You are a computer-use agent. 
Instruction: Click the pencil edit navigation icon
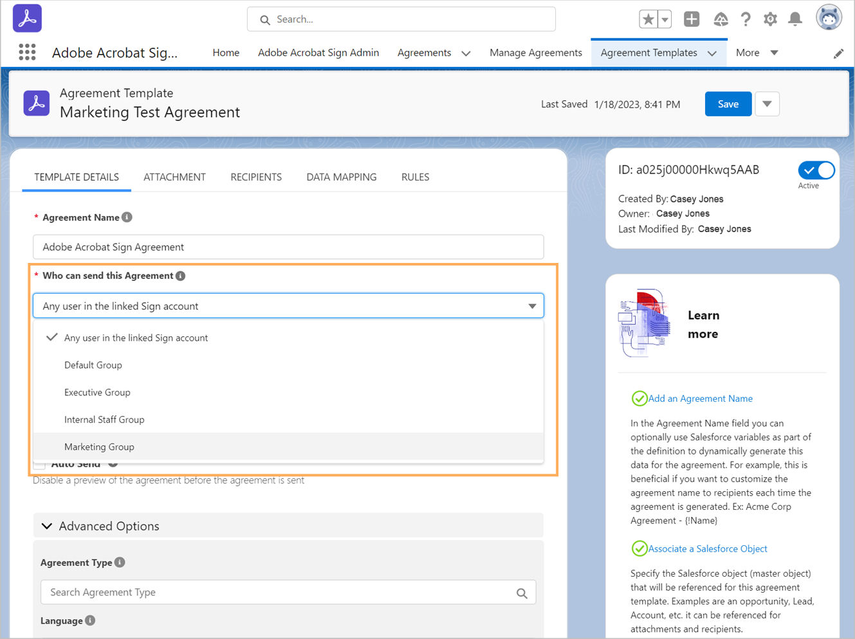click(838, 53)
